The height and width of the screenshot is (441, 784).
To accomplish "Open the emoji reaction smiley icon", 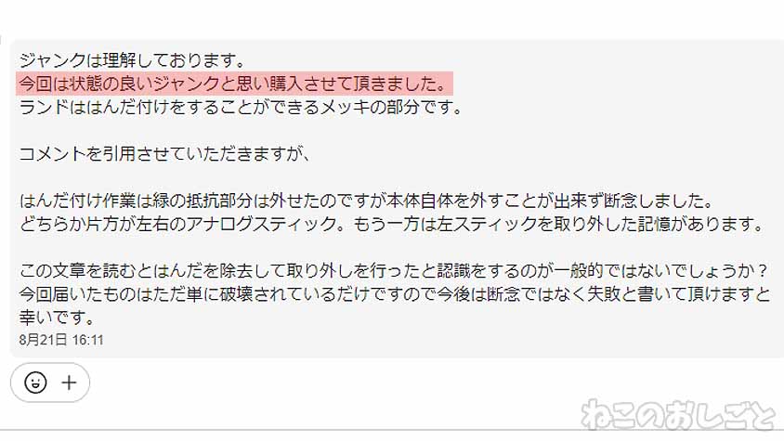I will (35, 383).
